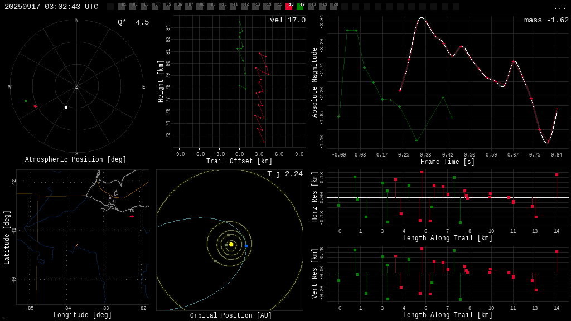Select station indicator 05
The width and height of the screenshot is (571, 321).
click(166, 6)
